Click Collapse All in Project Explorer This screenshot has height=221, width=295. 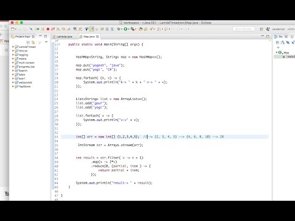[x=28, y=42]
